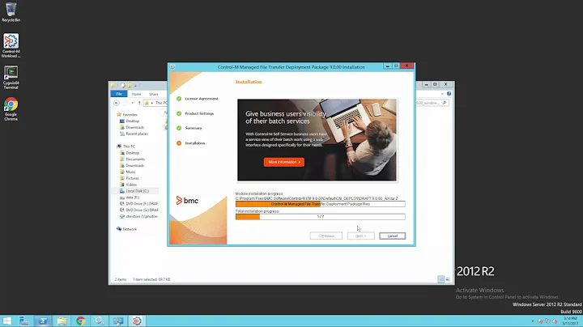Open the Windows Start button
This screenshot has width=583, height=327.
point(6,321)
